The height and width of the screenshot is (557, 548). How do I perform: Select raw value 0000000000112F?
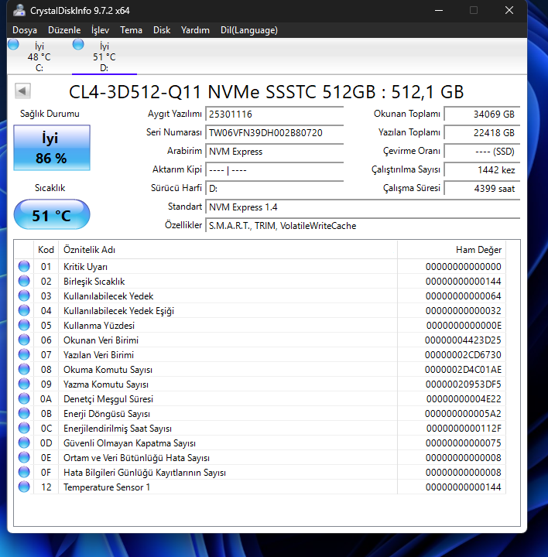pos(464,429)
